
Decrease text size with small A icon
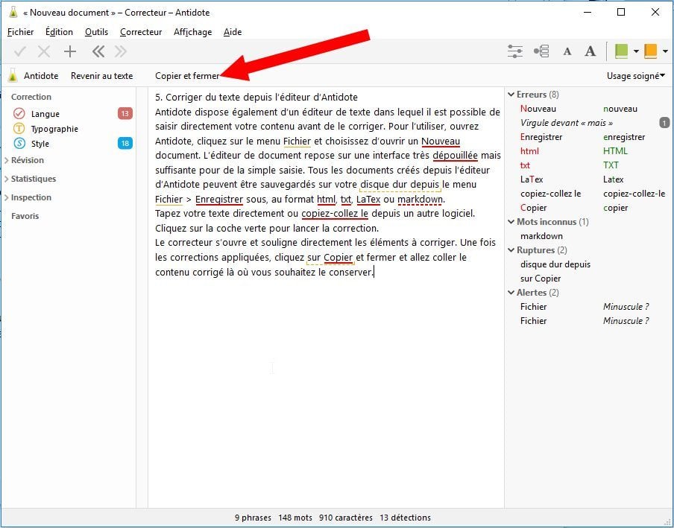tap(567, 52)
